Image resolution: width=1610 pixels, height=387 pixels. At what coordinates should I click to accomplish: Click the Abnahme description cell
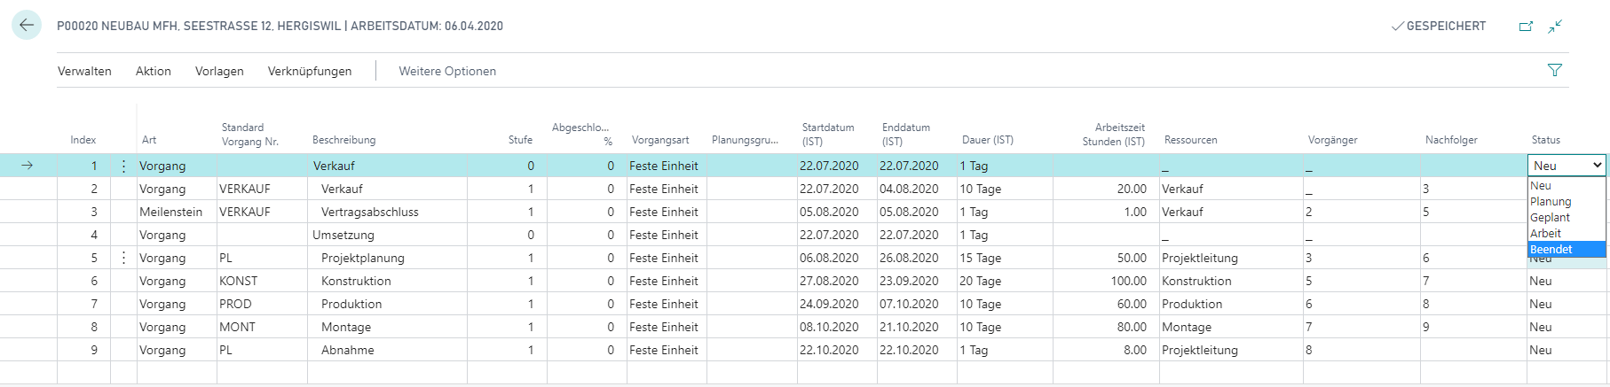point(387,350)
